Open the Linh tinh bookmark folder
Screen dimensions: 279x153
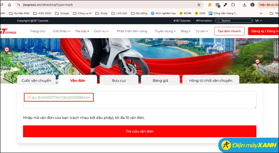[119, 13]
